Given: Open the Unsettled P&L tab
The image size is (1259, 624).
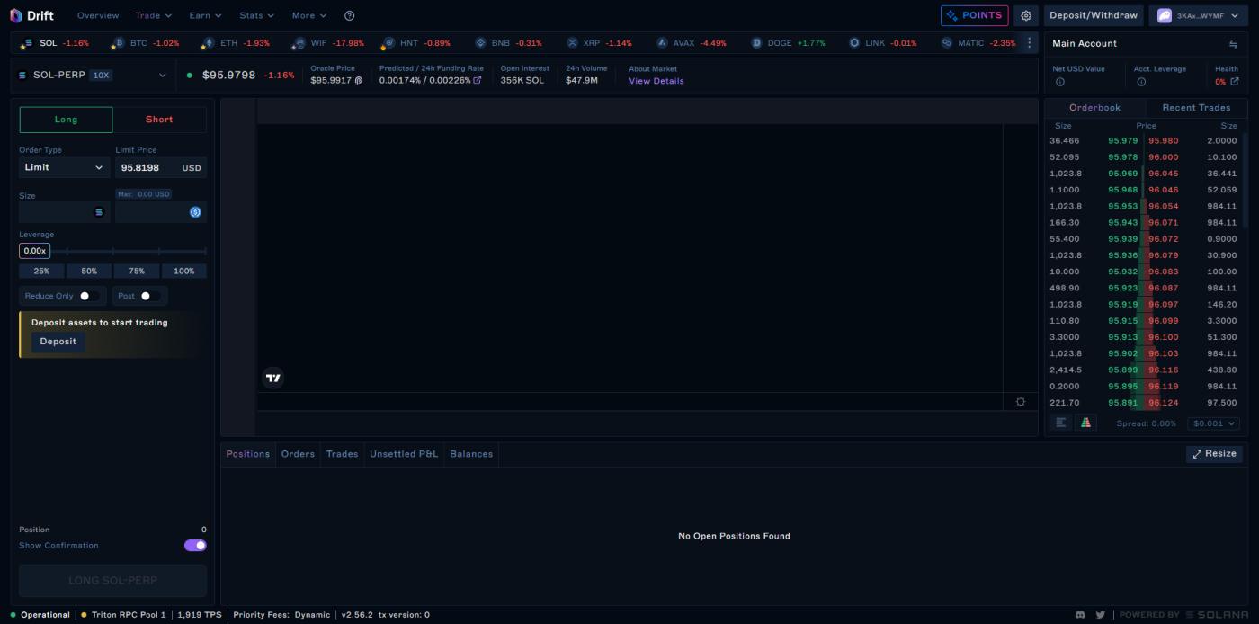Looking at the screenshot, I should (404, 454).
